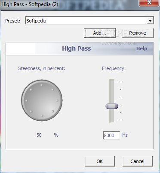Click the Steepness rotary knob
The height and width of the screenshot is (173, 160).
pos(42,100)
